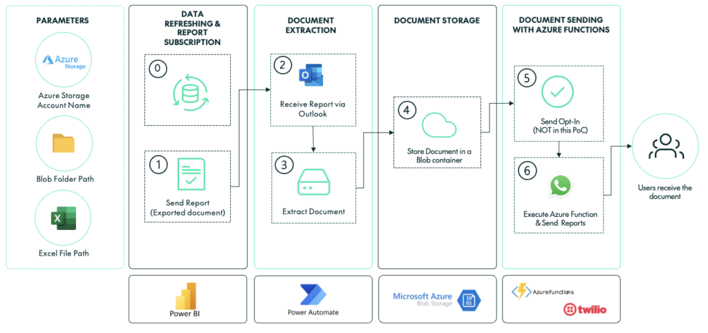This screenshot has width=708, height=333.
Task: Click the "Power Automate" label
Action: pyautogui.click(x=313, y=312)
